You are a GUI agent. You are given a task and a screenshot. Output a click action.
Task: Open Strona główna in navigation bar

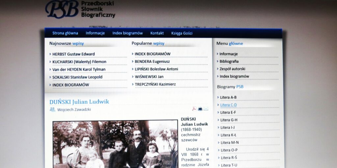65,33
